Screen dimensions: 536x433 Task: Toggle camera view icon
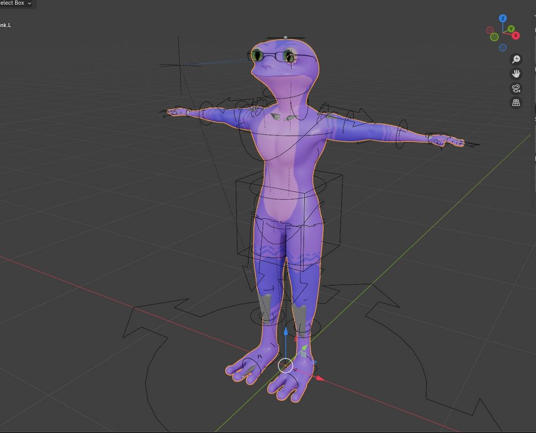[x=516, y=88]
